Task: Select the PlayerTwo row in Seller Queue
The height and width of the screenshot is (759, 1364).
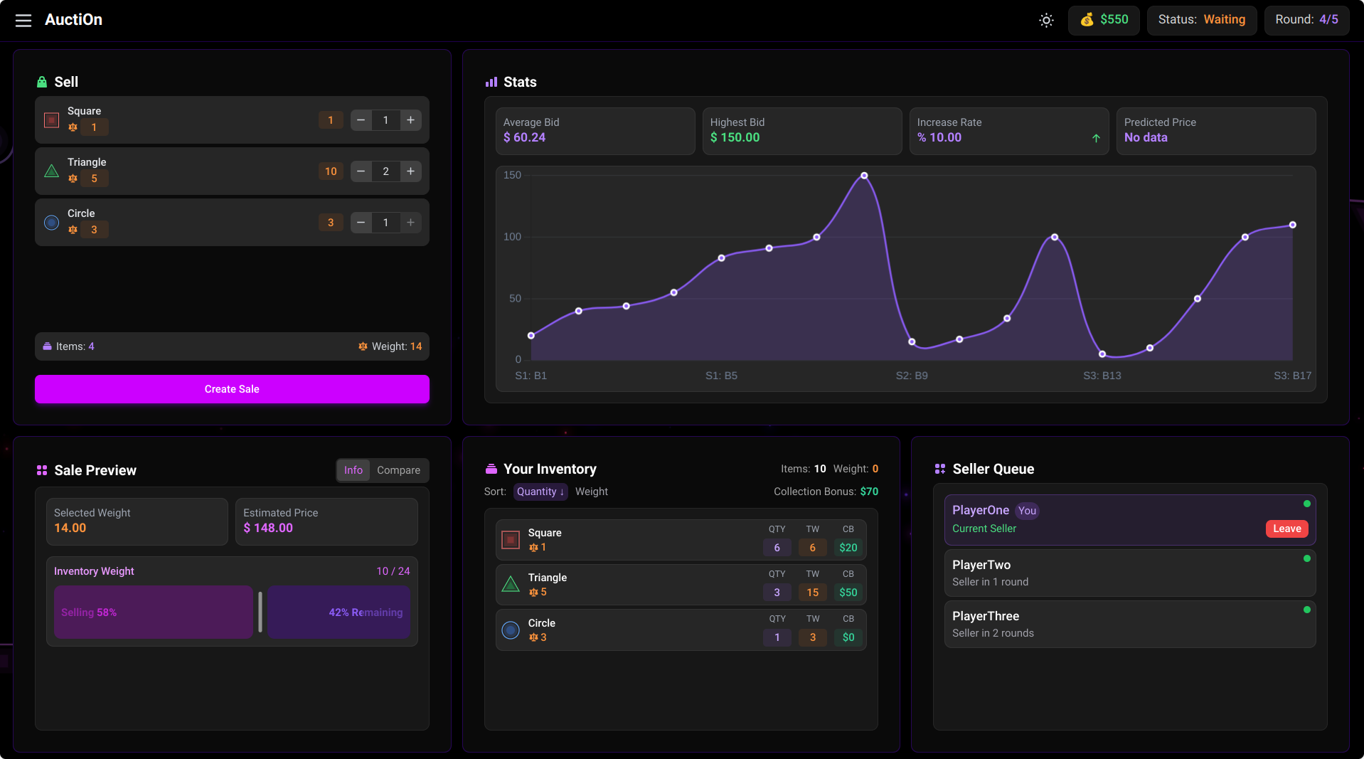Action: tap(1129, 573)
